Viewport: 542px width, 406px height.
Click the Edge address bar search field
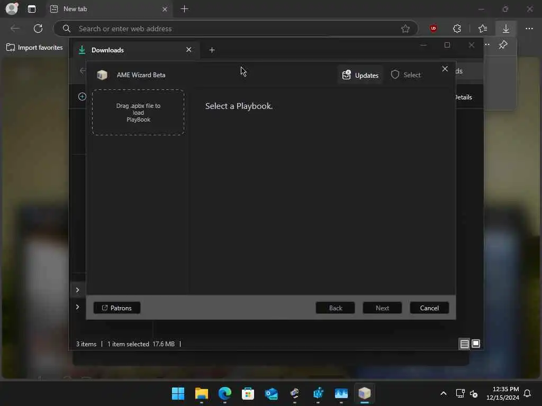click(x=236, y=29)
